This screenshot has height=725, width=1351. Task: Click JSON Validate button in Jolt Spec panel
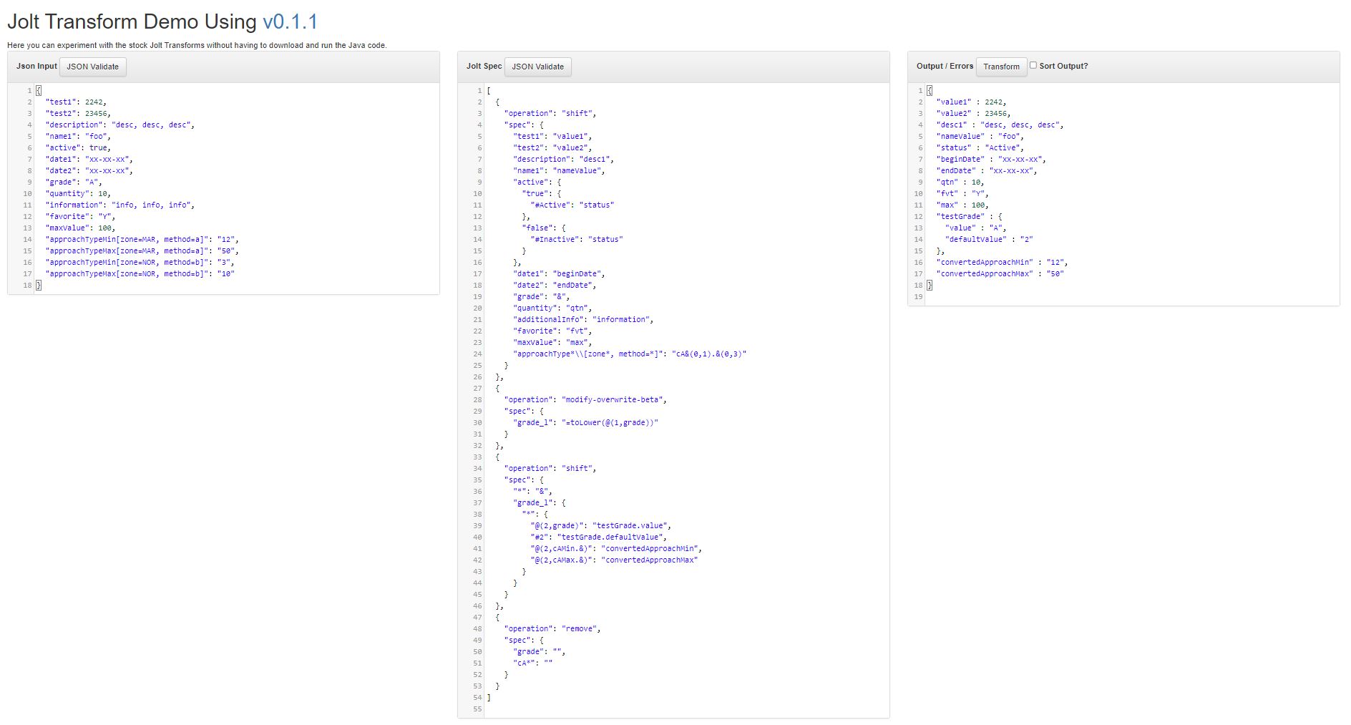(x=538, y=67)
